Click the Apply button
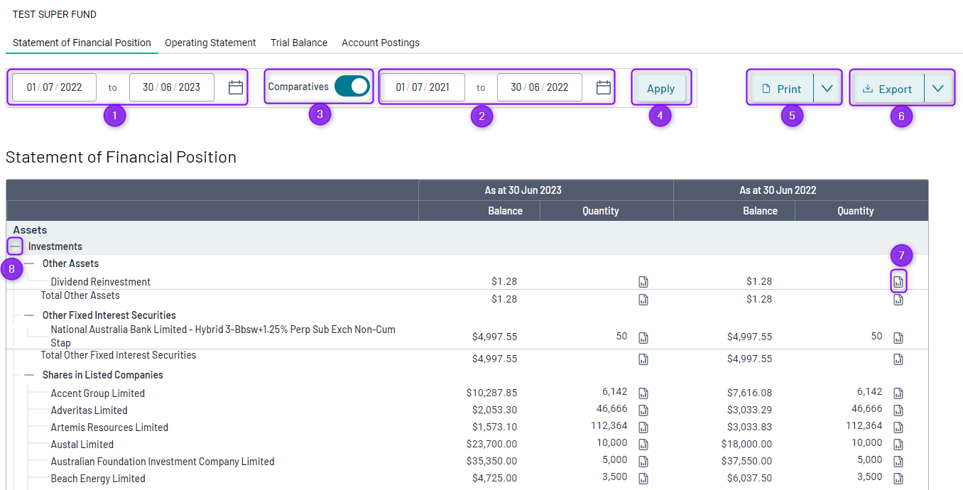Viewport: 963px width, 490px height. [660, 89]
